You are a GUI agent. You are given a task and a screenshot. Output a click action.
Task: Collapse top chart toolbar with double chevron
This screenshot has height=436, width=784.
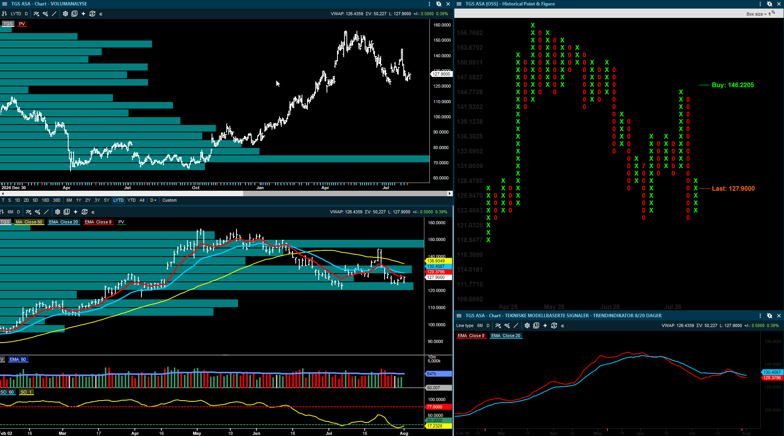[101, 14]
